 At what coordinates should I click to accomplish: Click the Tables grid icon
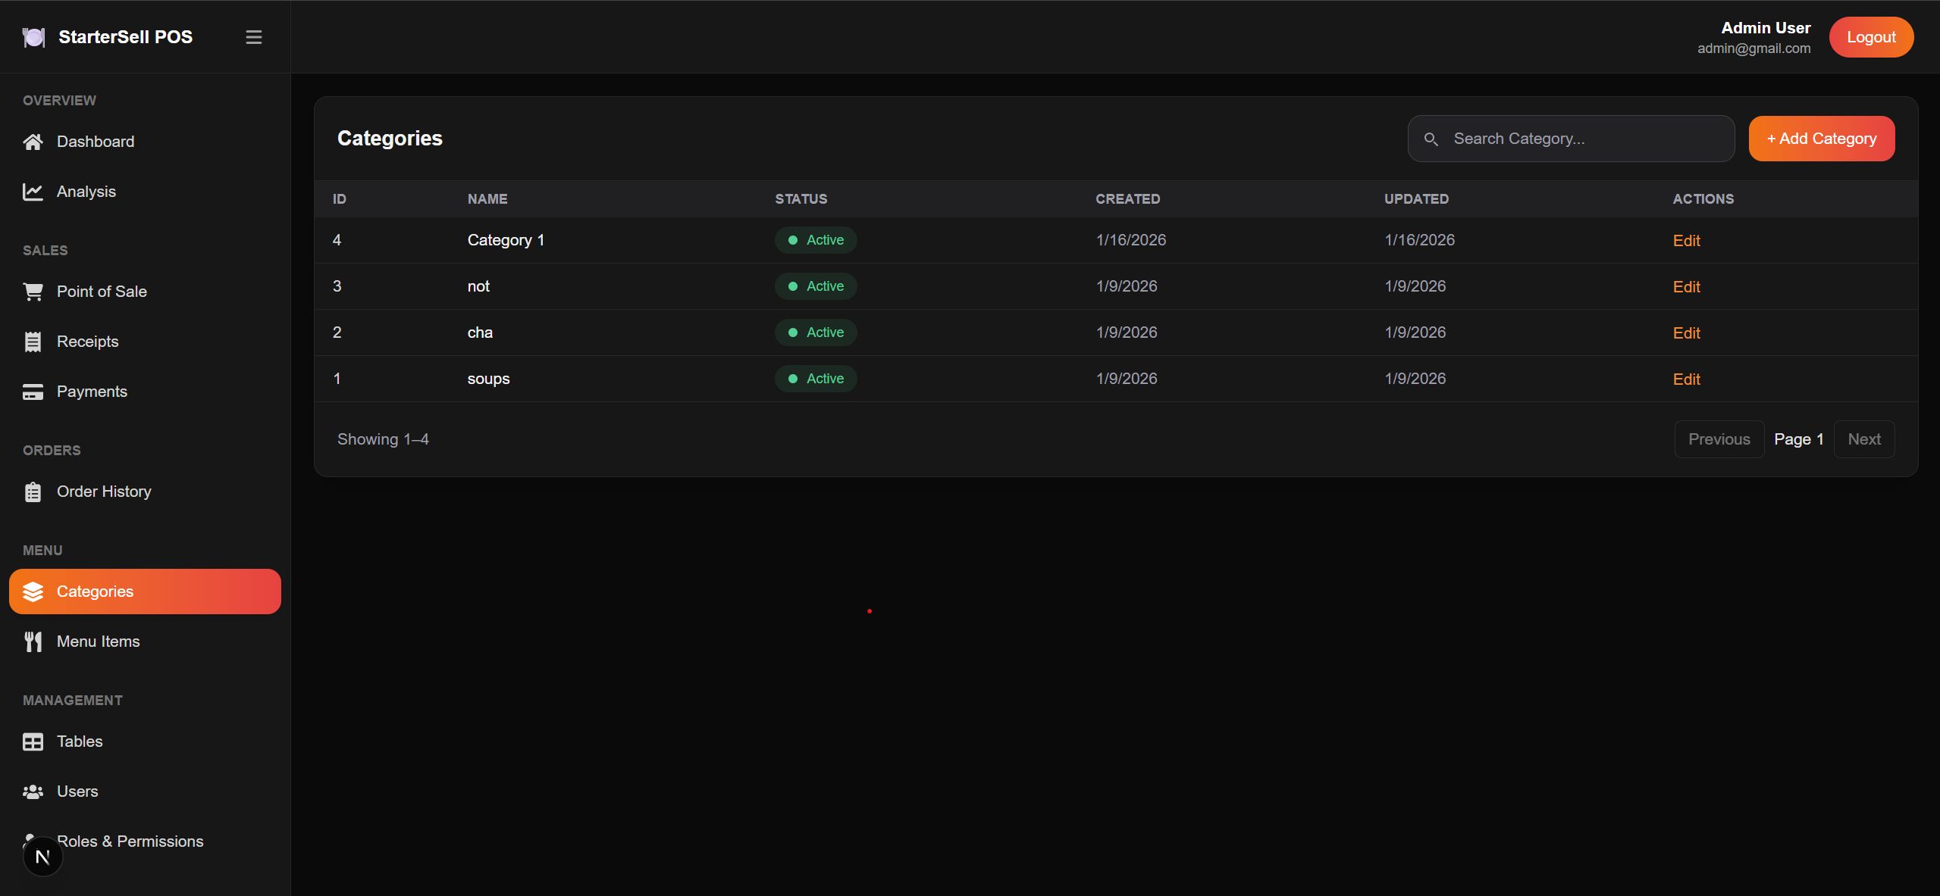(33, 741)
